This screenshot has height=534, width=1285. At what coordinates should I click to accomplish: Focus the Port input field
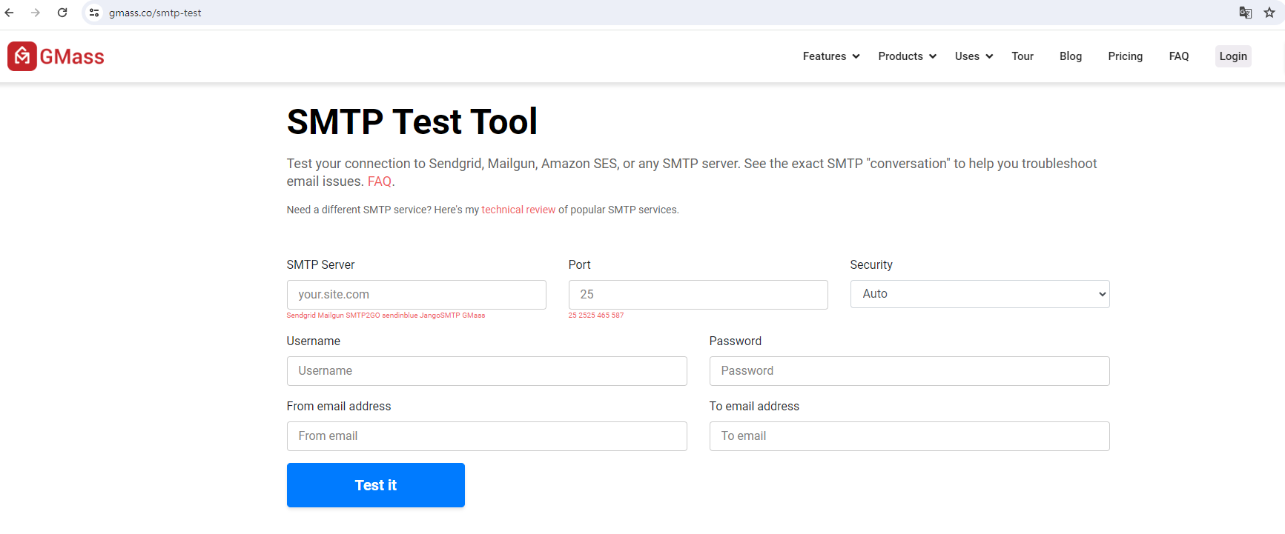pyautogui.click(x=698, y=295)
